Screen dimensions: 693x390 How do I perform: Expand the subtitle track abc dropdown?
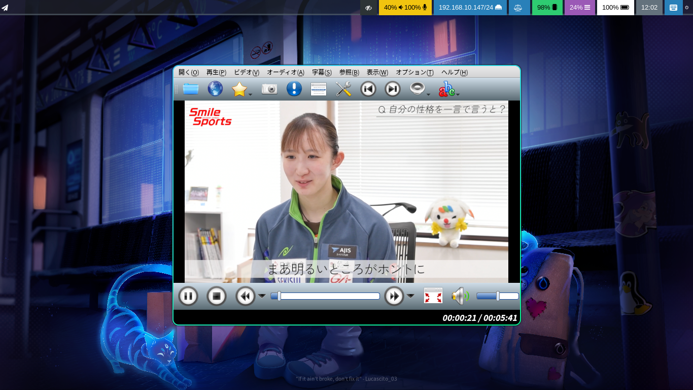tap(458, 94)
